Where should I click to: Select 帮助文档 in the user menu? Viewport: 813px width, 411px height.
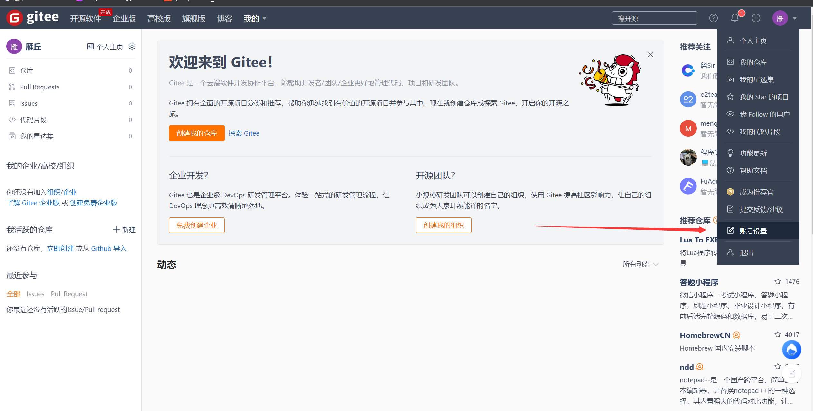pyautogui.click(x=758, y=170)
